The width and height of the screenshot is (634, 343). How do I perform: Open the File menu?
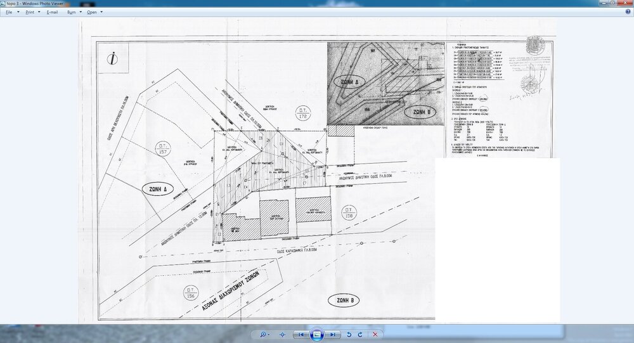pyautogui.click(x=10, y=12)
